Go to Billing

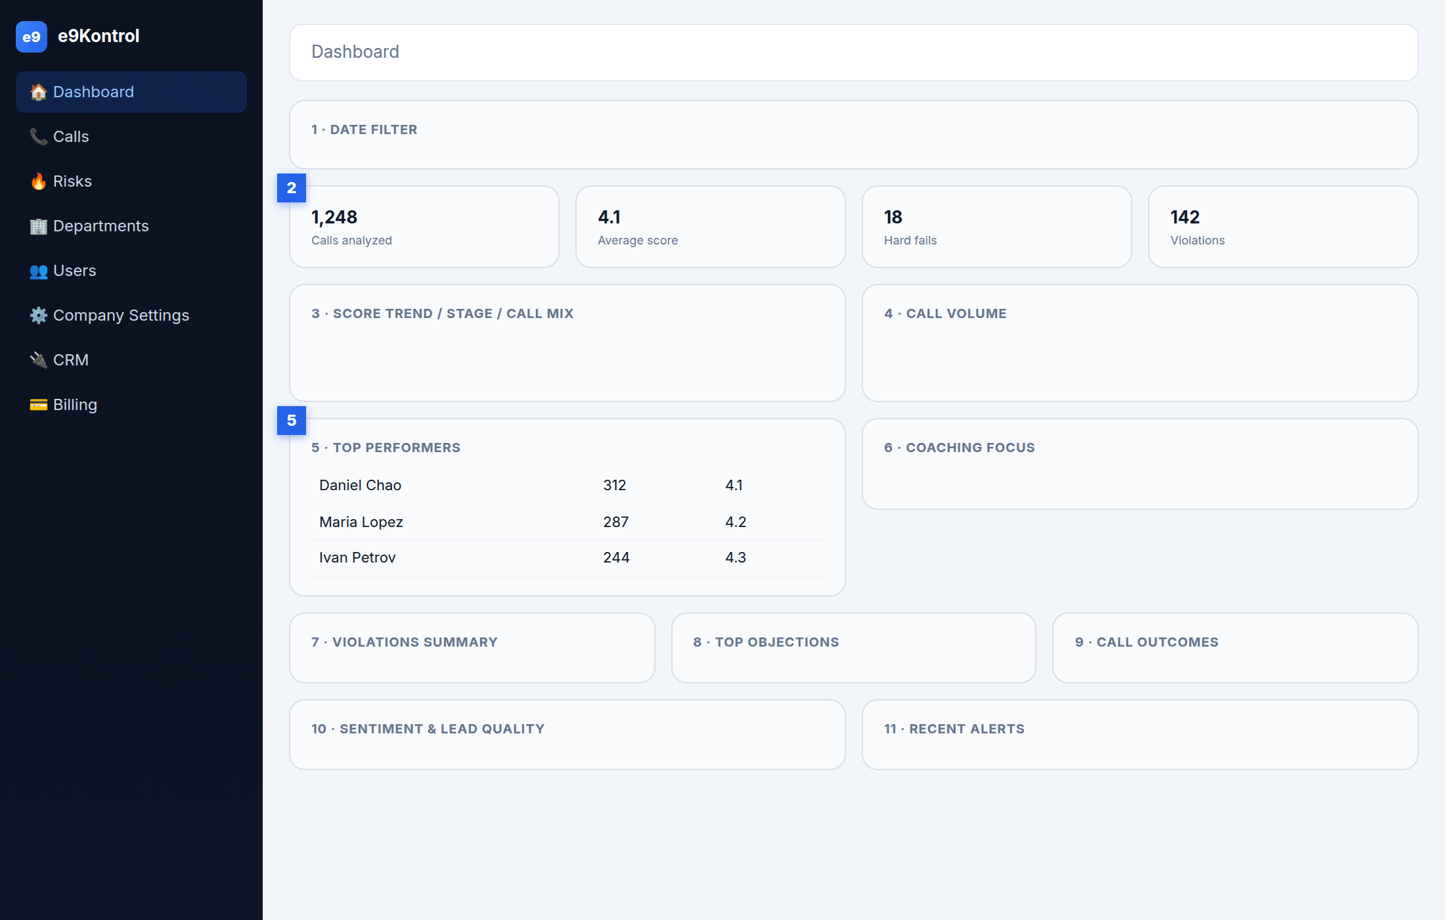coord(131,405)
